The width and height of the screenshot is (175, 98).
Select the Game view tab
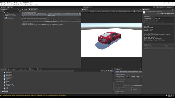pyautogui.click(x=84, y=10)
